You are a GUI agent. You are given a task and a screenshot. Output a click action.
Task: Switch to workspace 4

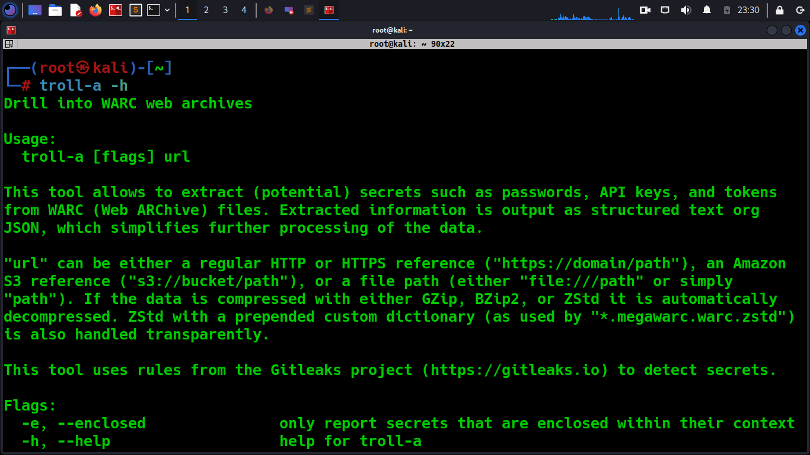tap(244, 10)
